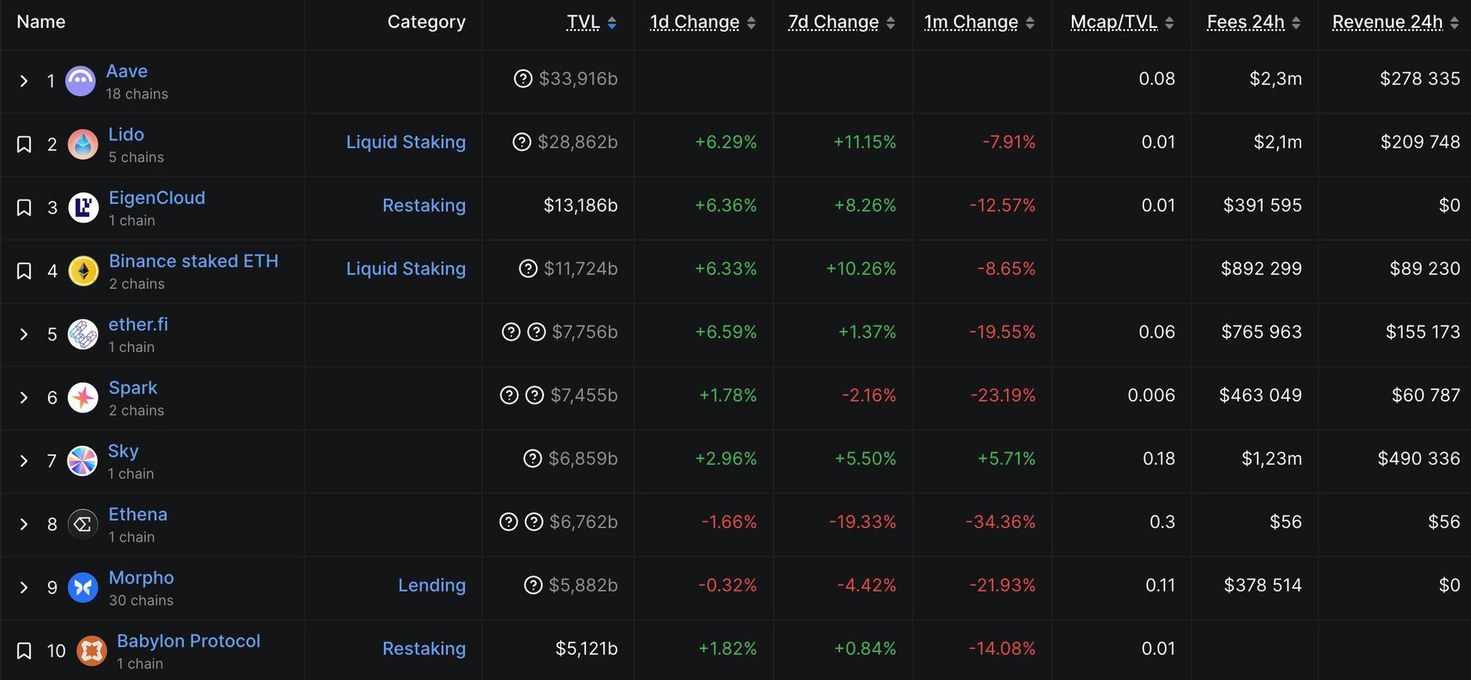This screenshot has width=1471, height=680.
Task: Click the Babylon Protocol logo icon
Action: (92, 651)
